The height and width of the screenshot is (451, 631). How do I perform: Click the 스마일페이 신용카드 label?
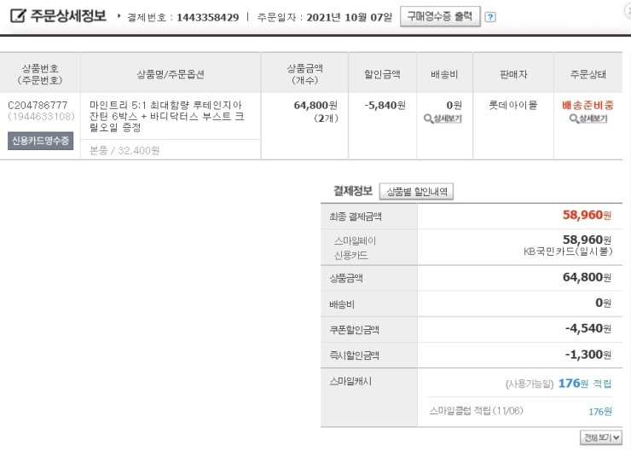355,248
